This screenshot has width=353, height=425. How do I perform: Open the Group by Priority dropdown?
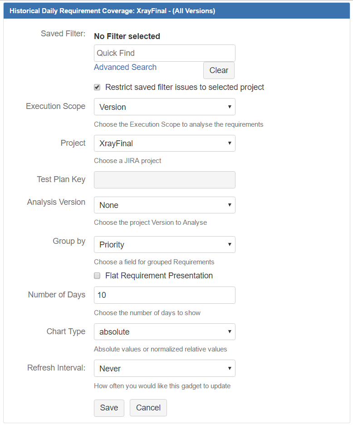(164, 244)
